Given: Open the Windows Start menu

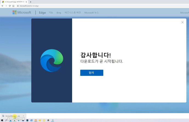Looking at the screenshot, I should coord(2,120).
